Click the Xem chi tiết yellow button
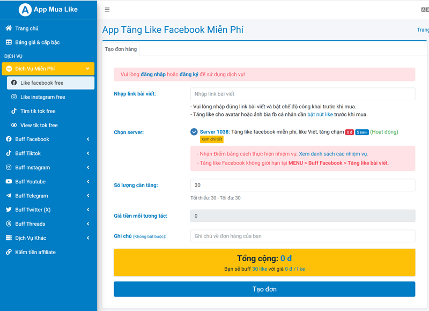 click(212, 139)
